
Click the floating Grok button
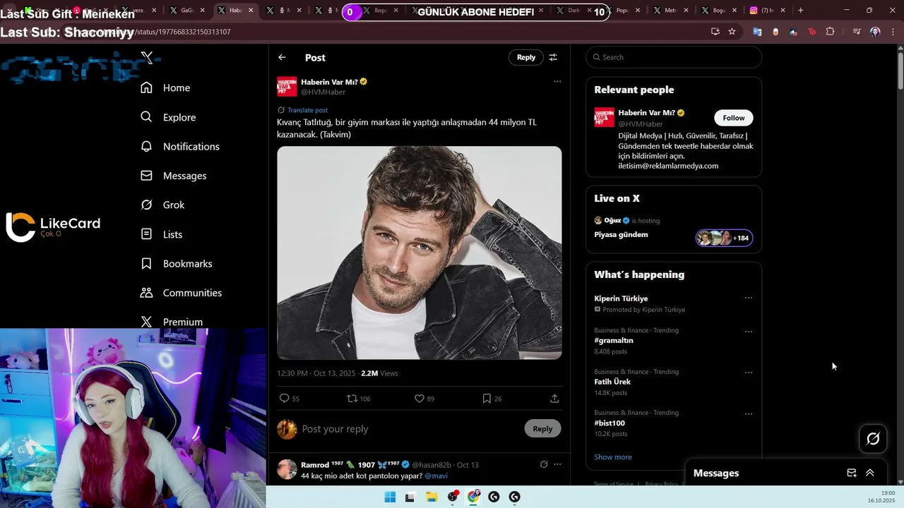[x=873, y=439]
